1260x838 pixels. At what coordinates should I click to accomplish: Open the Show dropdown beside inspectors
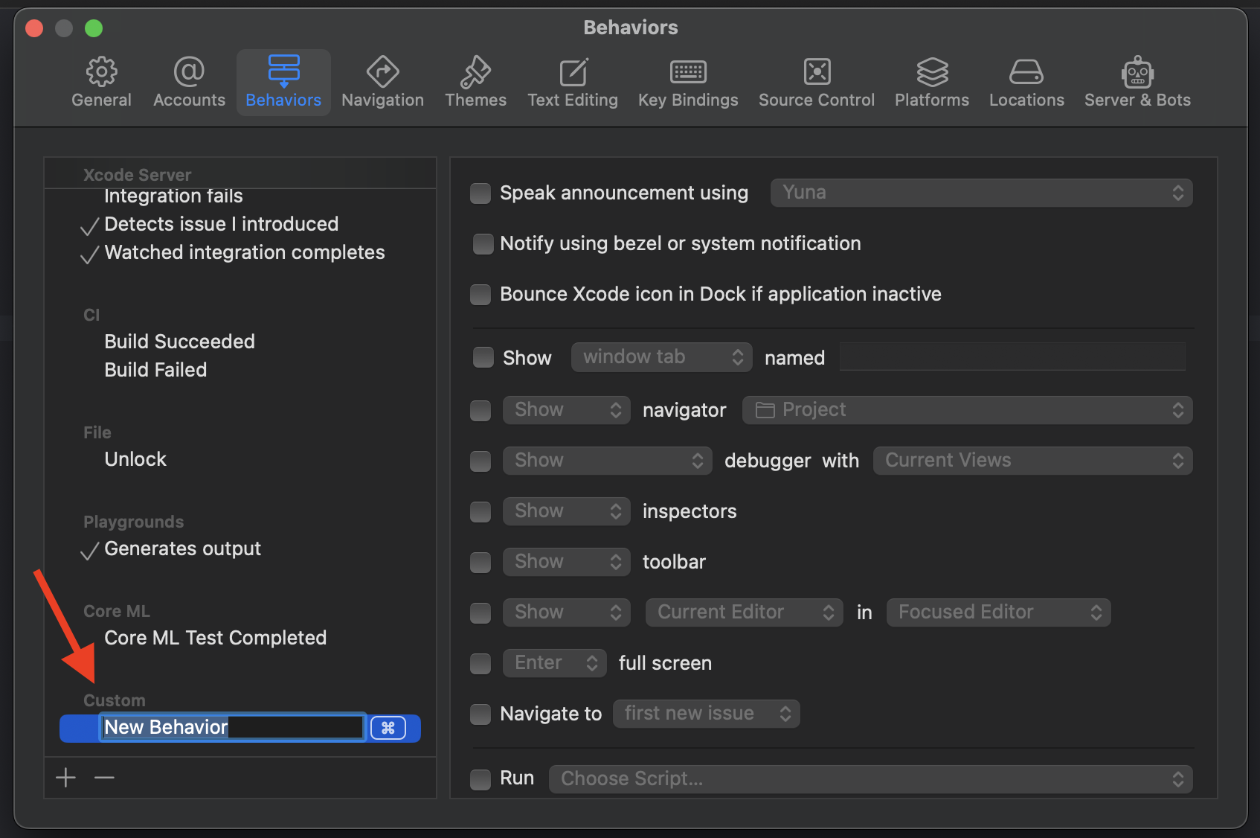566,511
